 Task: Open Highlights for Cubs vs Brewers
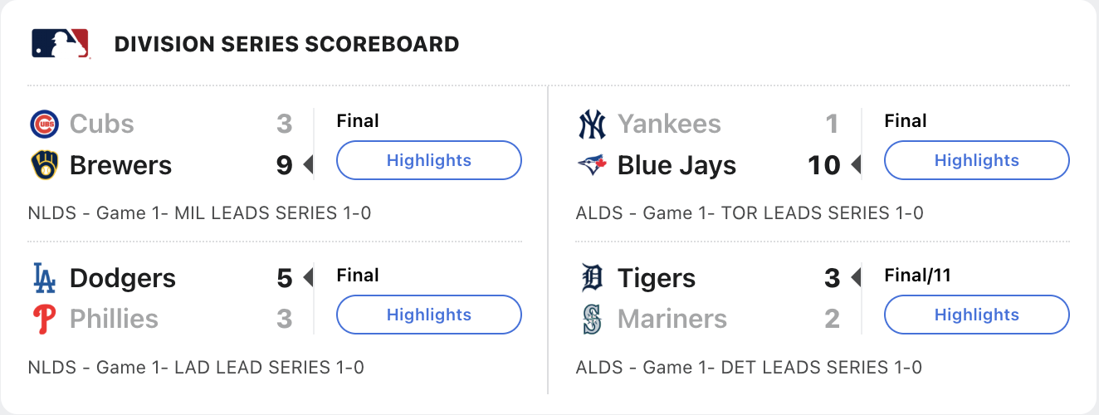coord(428,160)
